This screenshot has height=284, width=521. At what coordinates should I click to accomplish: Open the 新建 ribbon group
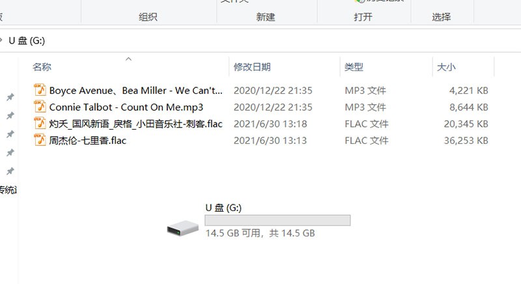coord(266,16)
